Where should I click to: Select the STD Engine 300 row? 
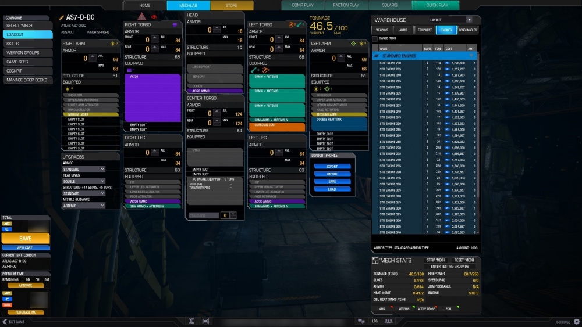424,184
